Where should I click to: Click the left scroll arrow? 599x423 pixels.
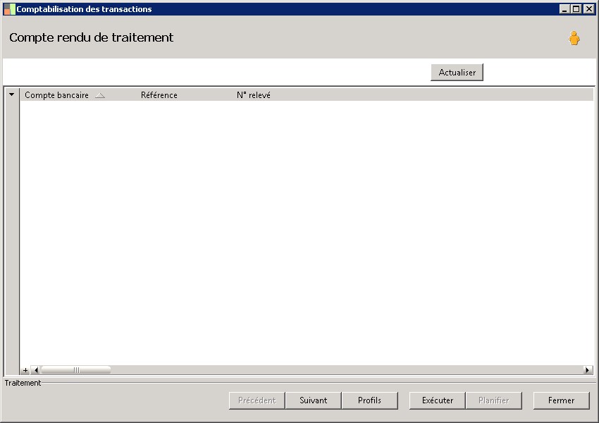36,370
